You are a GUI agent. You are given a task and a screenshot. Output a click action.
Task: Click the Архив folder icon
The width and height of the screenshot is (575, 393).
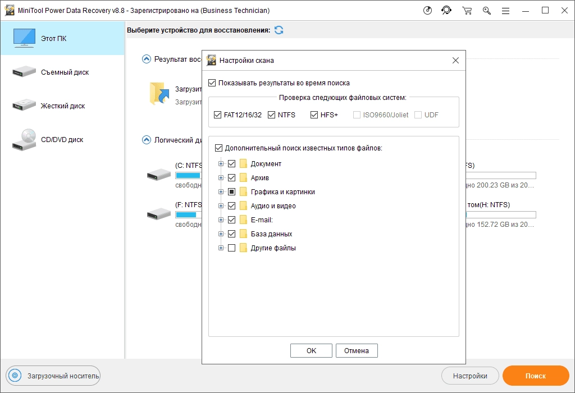[243, 178]
